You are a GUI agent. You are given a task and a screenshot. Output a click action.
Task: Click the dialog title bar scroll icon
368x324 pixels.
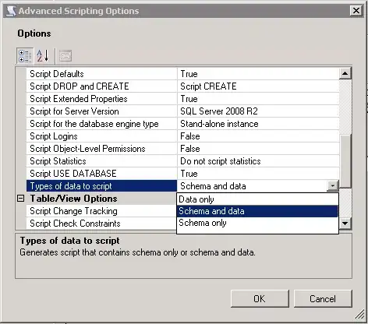(x=11, y=11)
